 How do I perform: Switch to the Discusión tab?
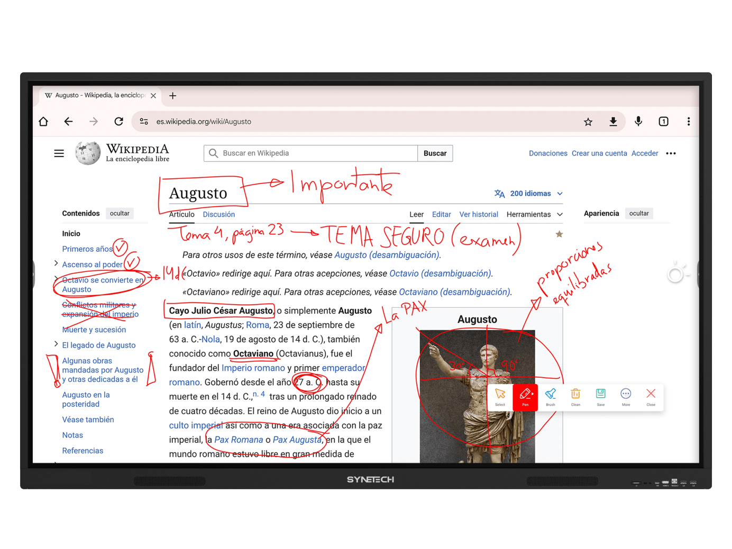pyautogui.click(x=219, y=214)
